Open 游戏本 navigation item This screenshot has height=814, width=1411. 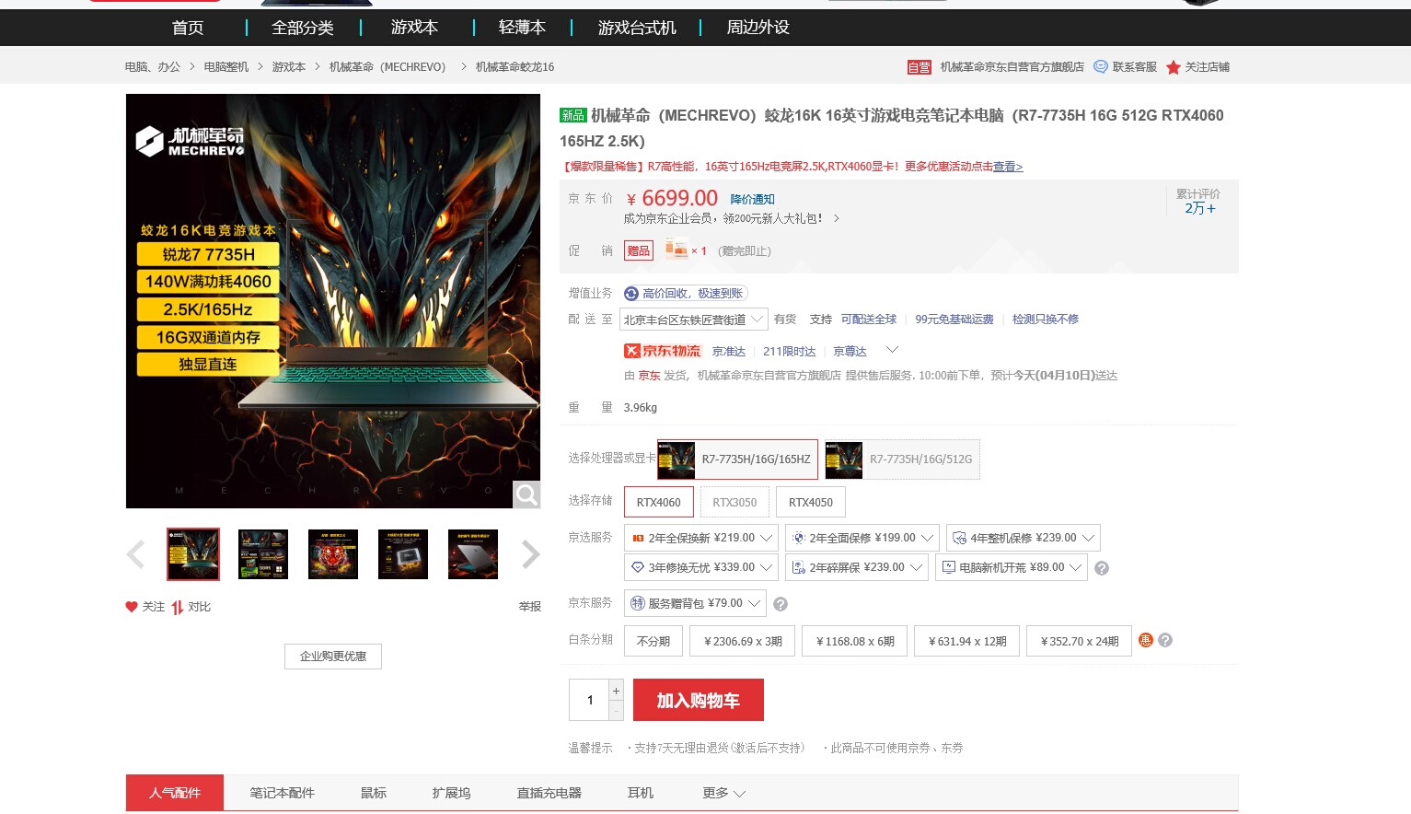[x=414, y=28]
